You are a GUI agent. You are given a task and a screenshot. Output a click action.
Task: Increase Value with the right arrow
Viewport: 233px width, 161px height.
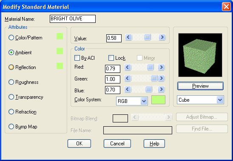pos(162,37)
